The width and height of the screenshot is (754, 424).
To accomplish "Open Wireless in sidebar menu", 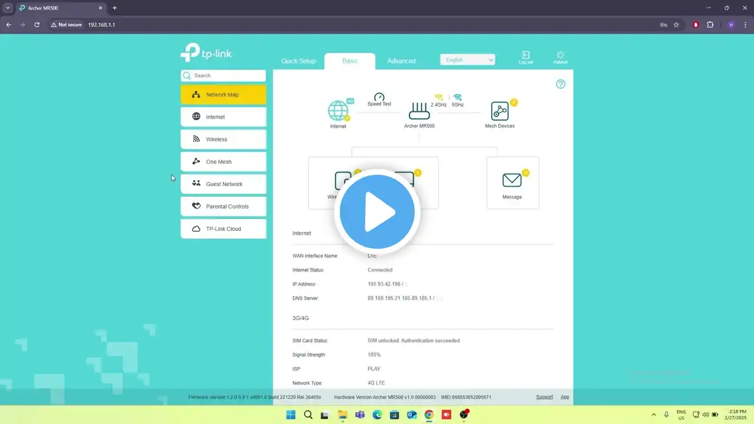I will click(223, 140).
